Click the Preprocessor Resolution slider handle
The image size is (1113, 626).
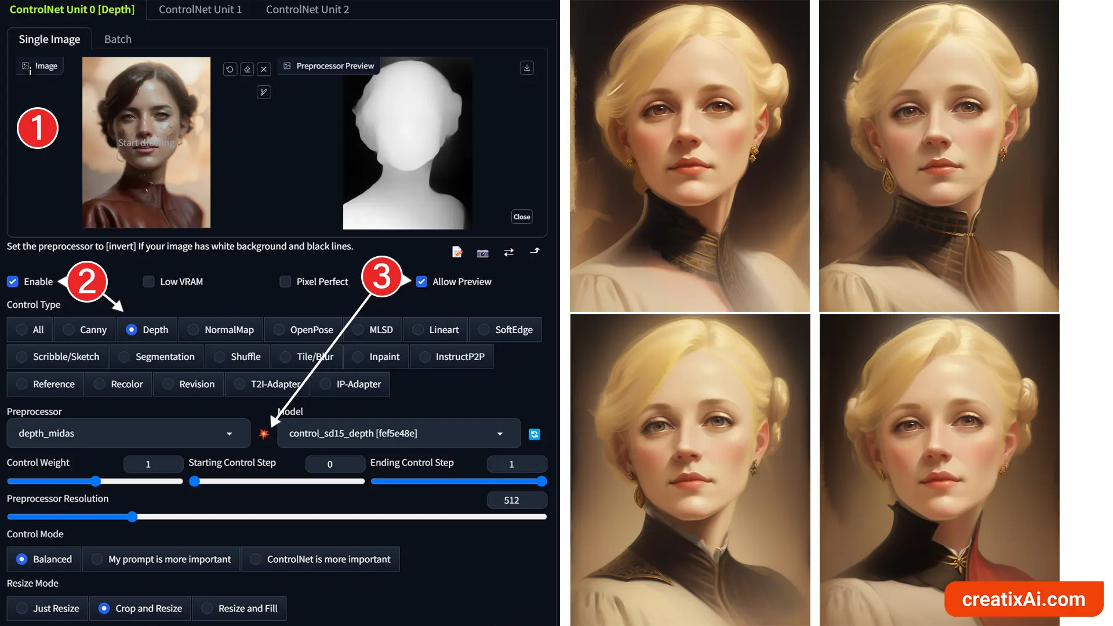click(132, 516)
